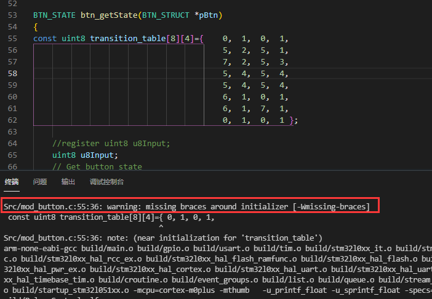Click line number 53 in the gutter

coord(12,15)
